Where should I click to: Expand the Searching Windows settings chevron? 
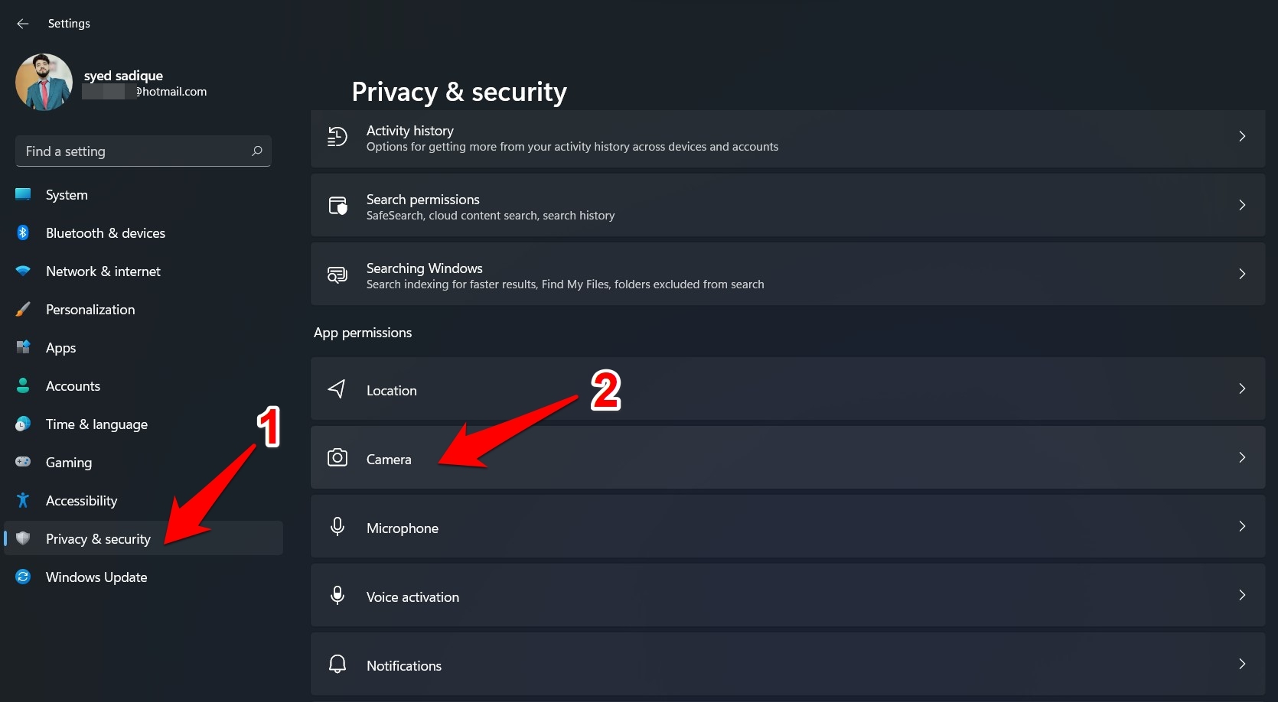coord(1241,274)
